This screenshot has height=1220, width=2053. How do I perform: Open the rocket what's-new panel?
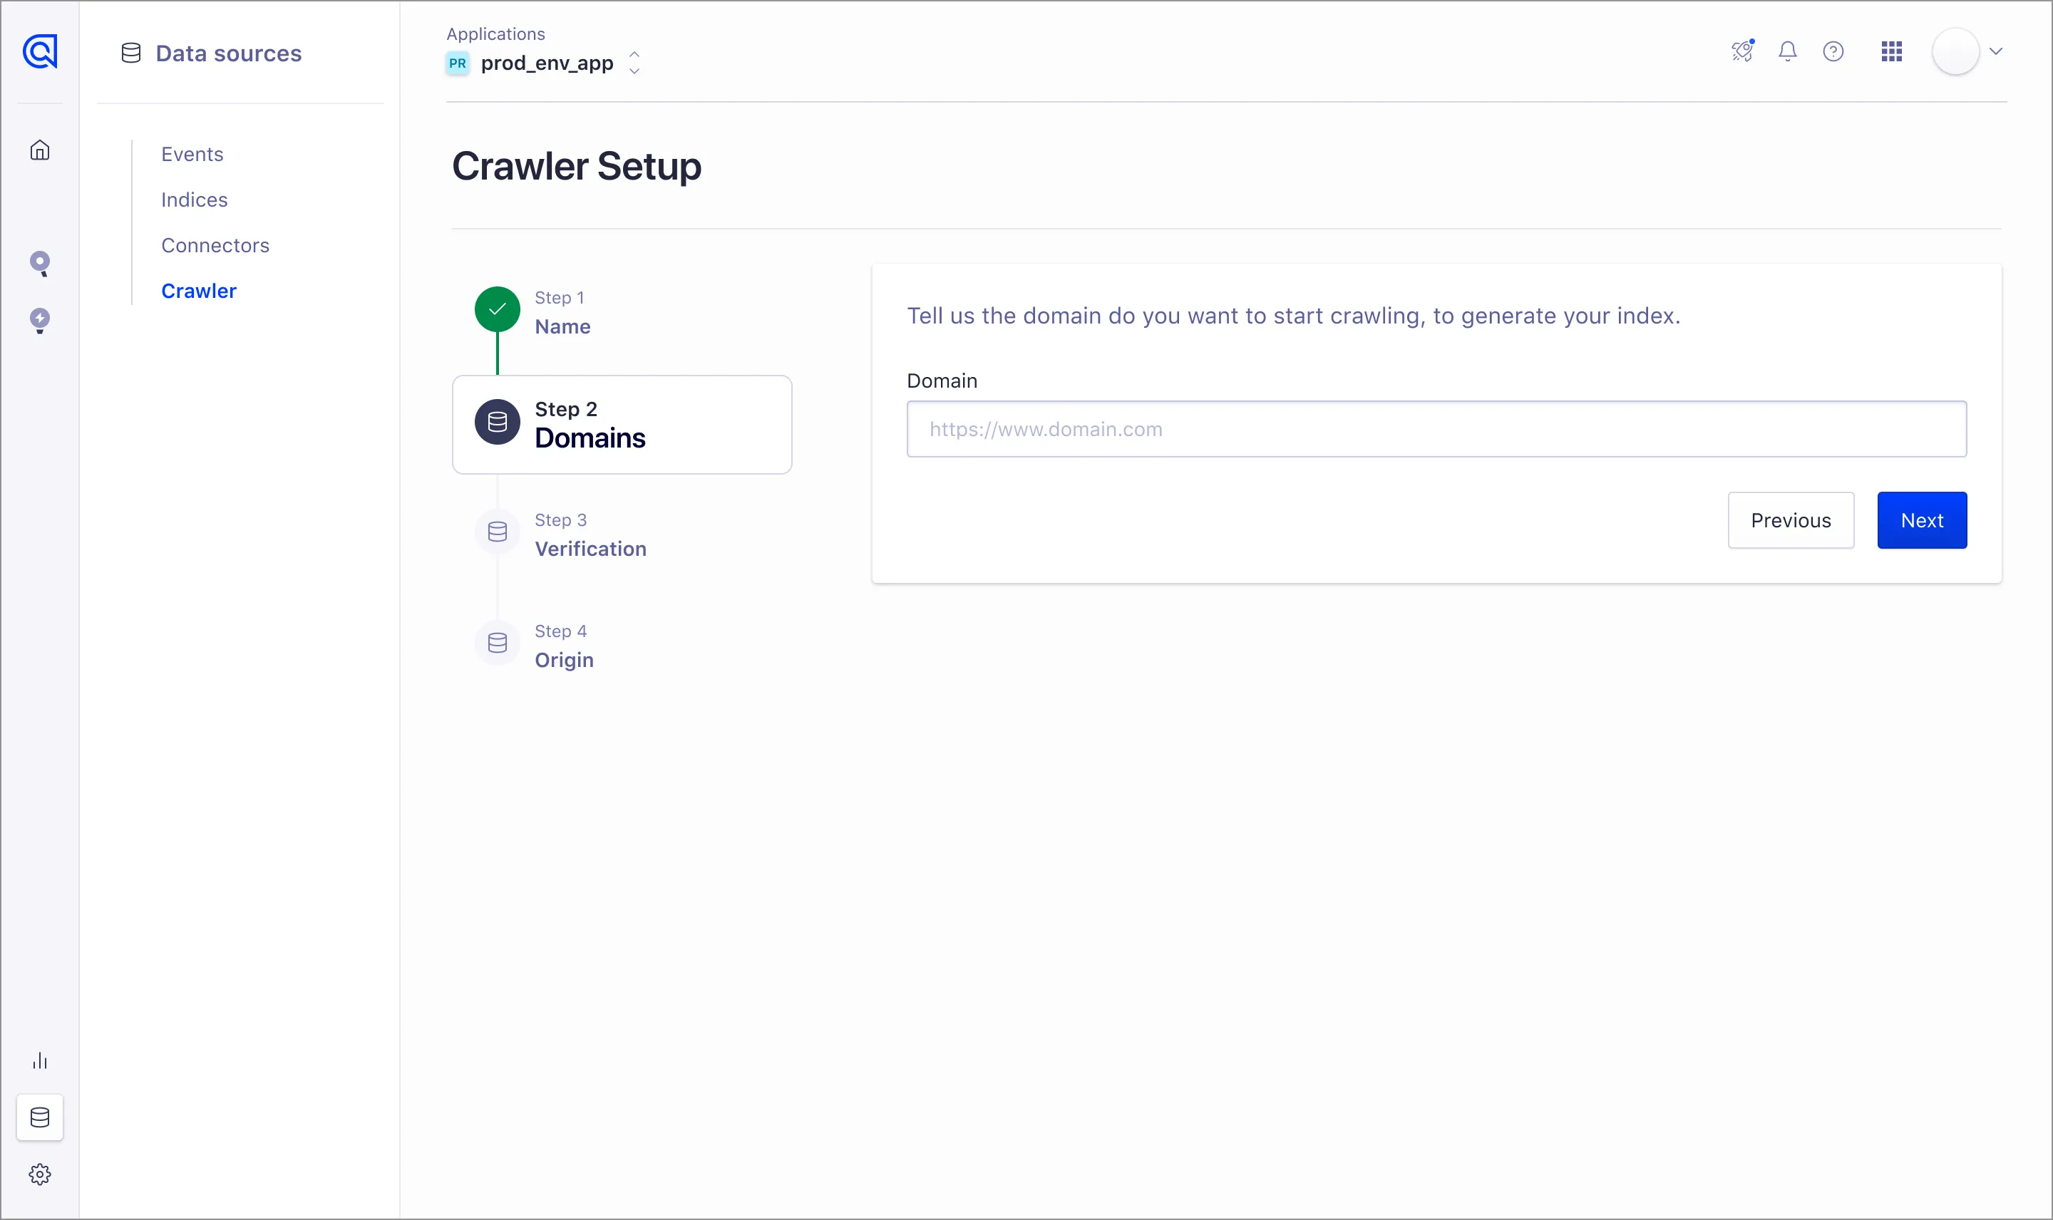tap(1742, 51)
